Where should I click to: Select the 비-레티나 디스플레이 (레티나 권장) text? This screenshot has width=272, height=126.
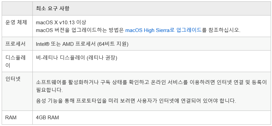[77, 58]
